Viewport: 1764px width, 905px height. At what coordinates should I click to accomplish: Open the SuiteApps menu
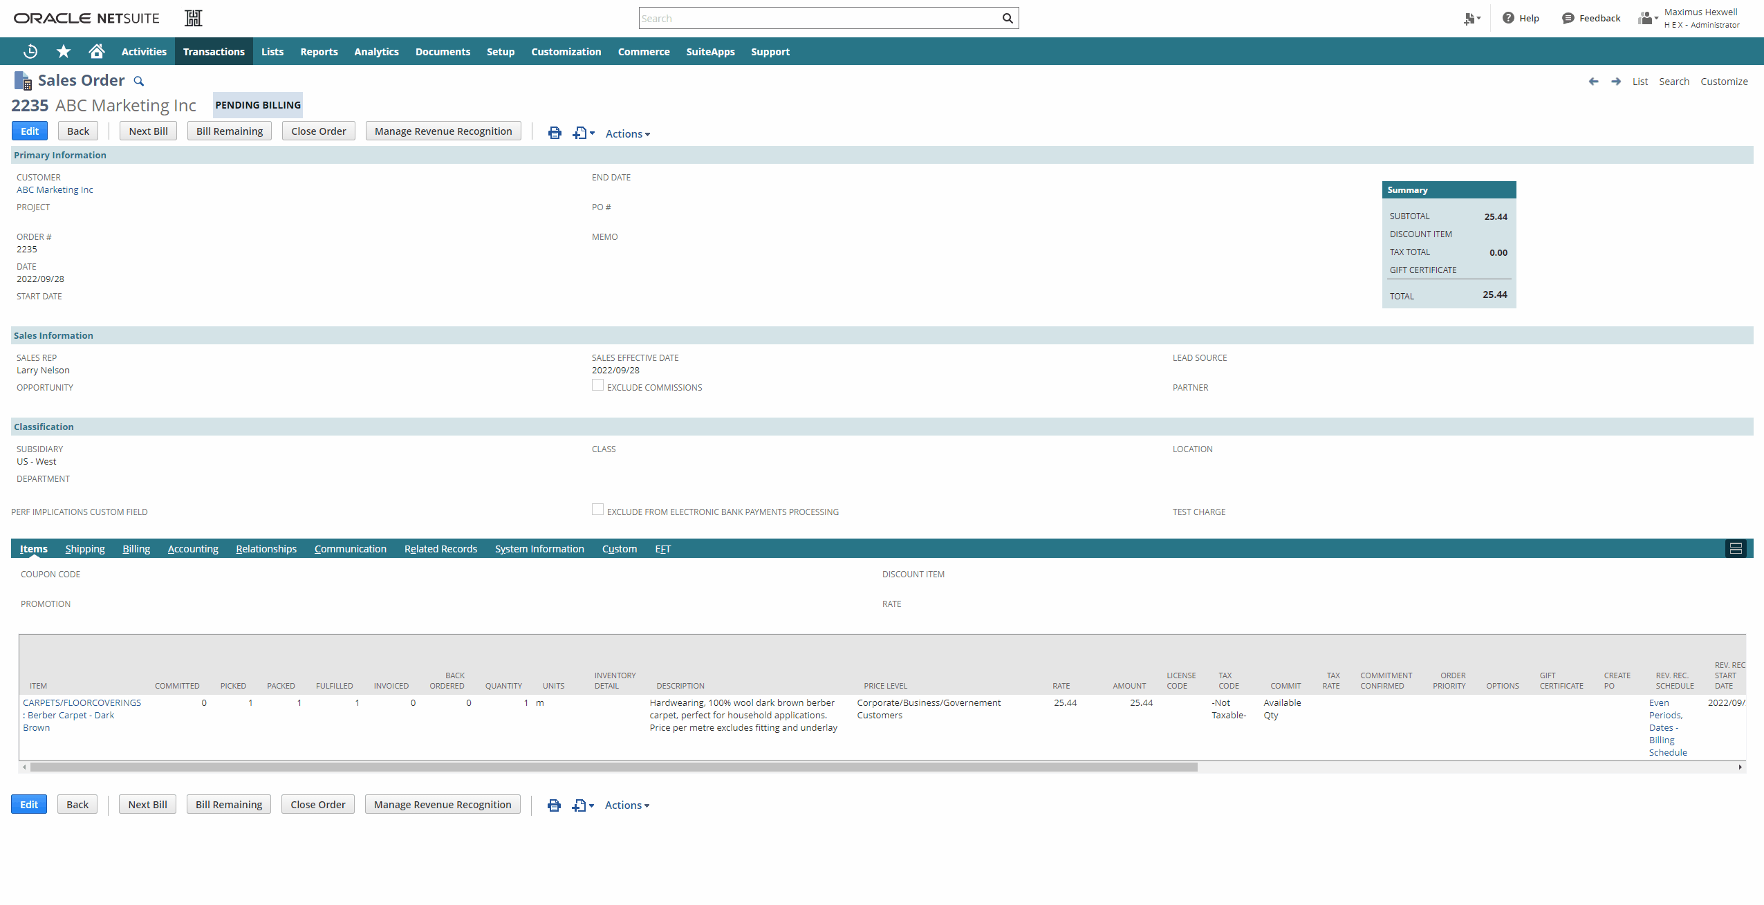pyautogui.click(x=710, y=51)
